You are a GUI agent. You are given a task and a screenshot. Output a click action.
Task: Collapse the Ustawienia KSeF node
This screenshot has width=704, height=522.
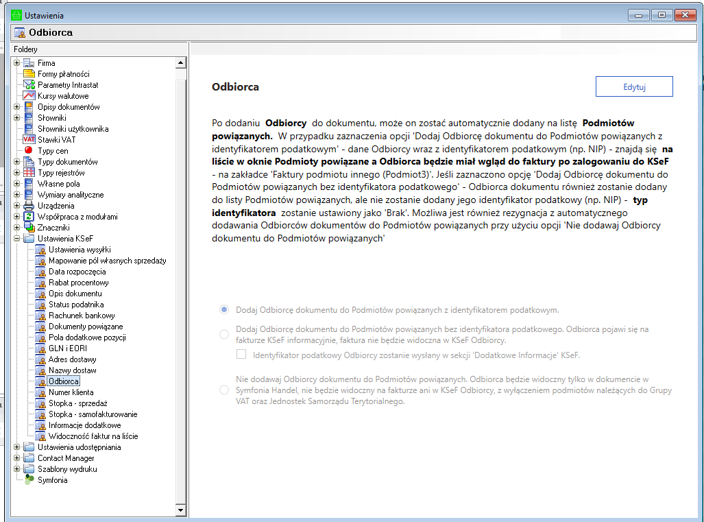(x=16, y=239)
